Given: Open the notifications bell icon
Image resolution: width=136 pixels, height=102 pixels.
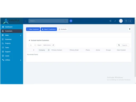Looking at the screenshot, I should pyautogui.click(x=130, y=21).
